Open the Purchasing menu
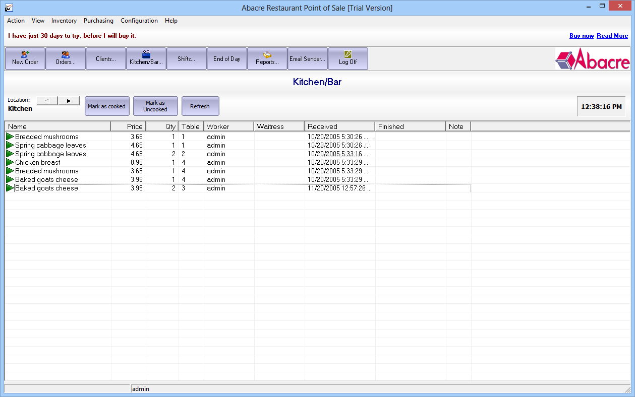The image size is (635, 397). 98,21
